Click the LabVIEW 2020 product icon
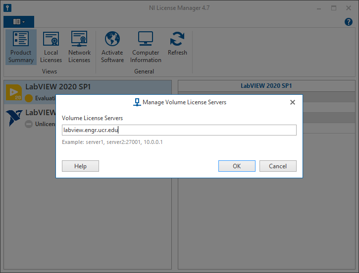 pyautogui.click(x=13, y=92)
